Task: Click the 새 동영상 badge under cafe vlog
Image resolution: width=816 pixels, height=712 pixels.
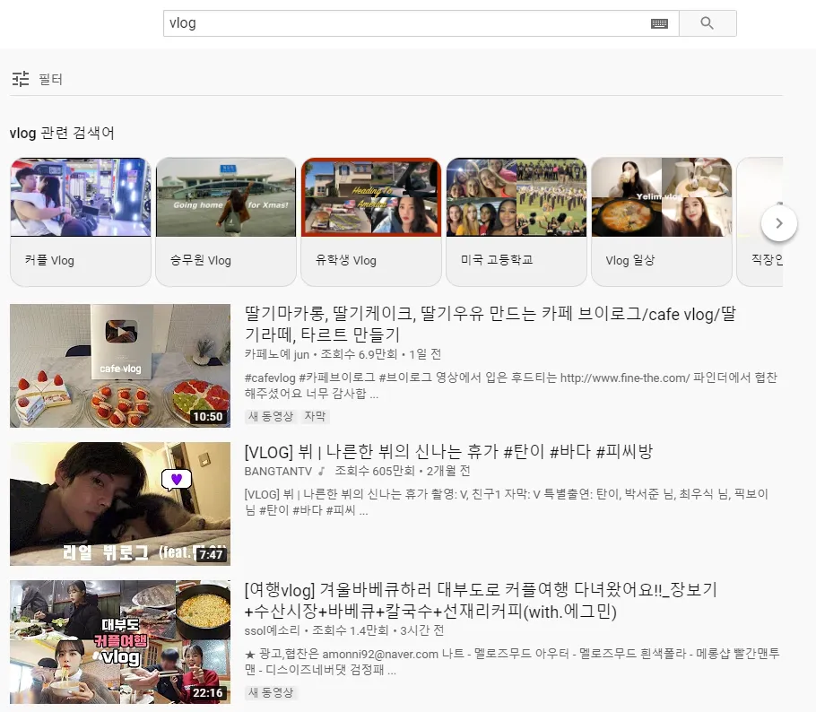Action: pyautogui.click(x=271, y=416)
